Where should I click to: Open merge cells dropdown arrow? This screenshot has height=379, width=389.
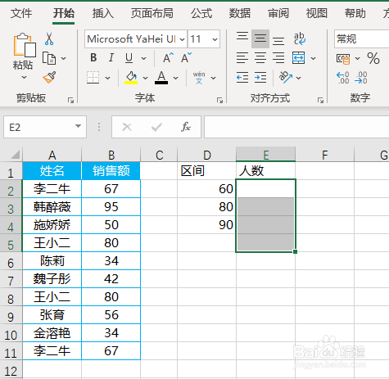coord(313,58)
